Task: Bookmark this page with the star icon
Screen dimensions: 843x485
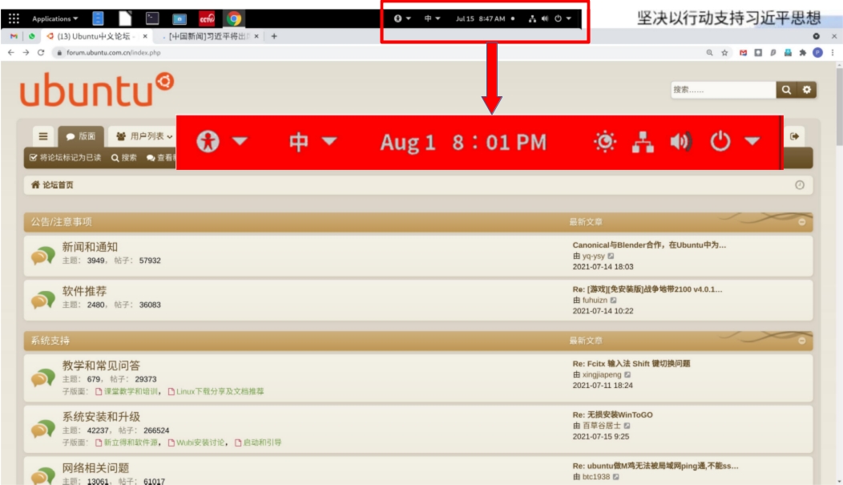Action: coord(724,53)
